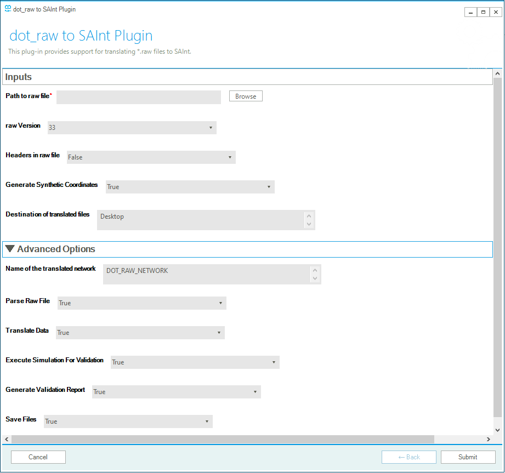The width and height of the screenshot is (505, 473).
Task: Click the Inputs section header
Action: pos(247,77)
